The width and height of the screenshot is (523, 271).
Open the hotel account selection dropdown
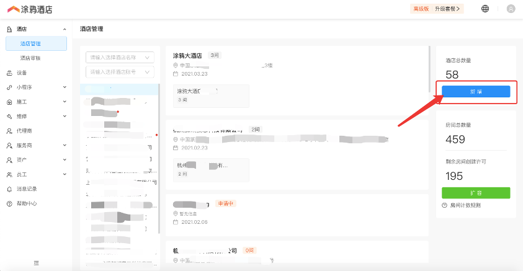[x=120, y=73]
